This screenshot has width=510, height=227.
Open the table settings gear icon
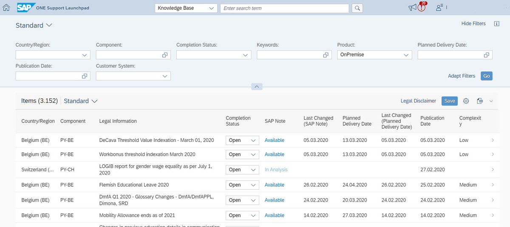(x=466, y=101)
